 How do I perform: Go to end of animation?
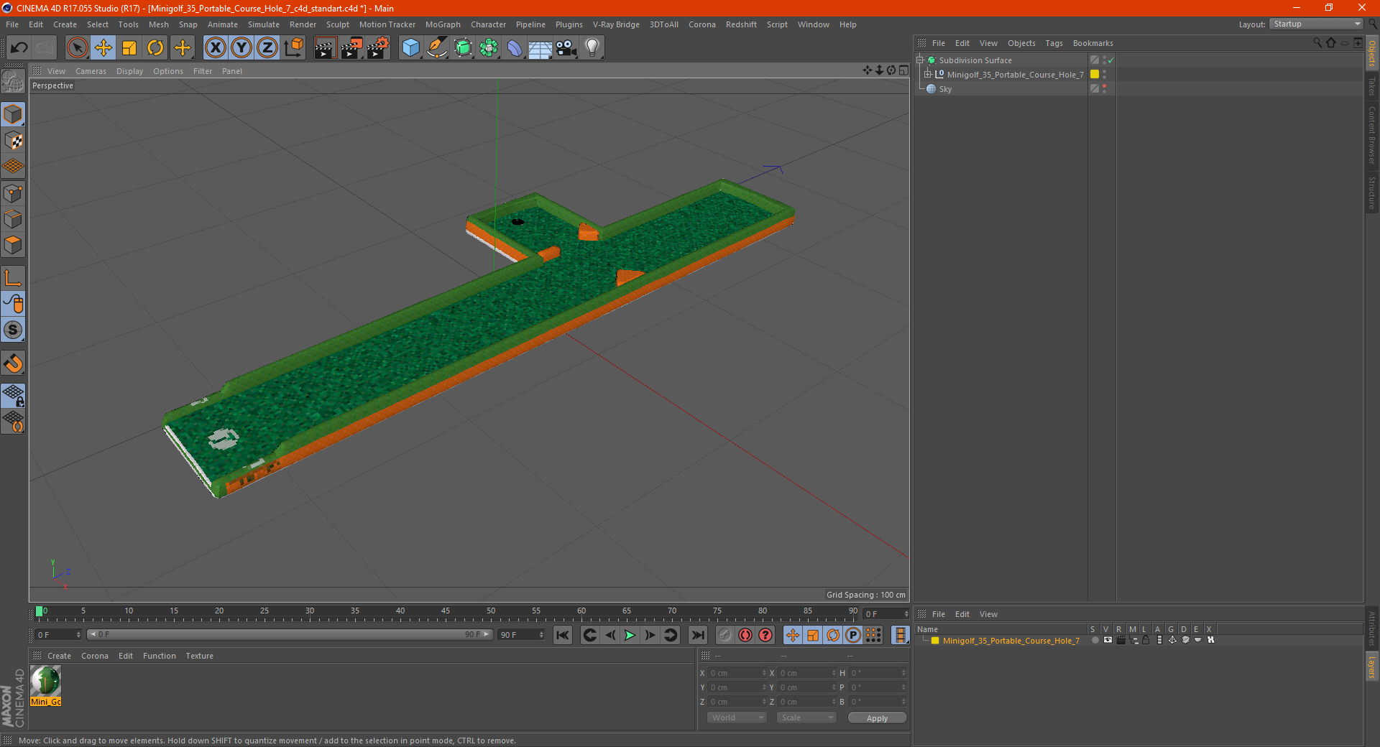[x=697, y=635]
